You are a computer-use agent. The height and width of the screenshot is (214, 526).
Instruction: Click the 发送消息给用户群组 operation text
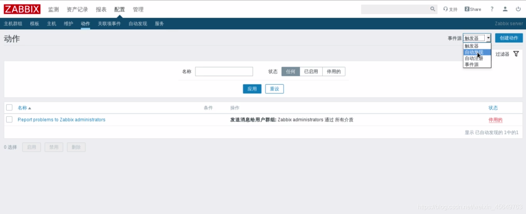(253, 120)
